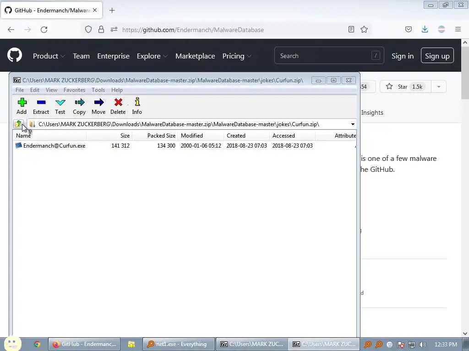Go up one folder level in 7-Zip
The height and width of the screenshot is (351, 469).
[x=18, y=124]
